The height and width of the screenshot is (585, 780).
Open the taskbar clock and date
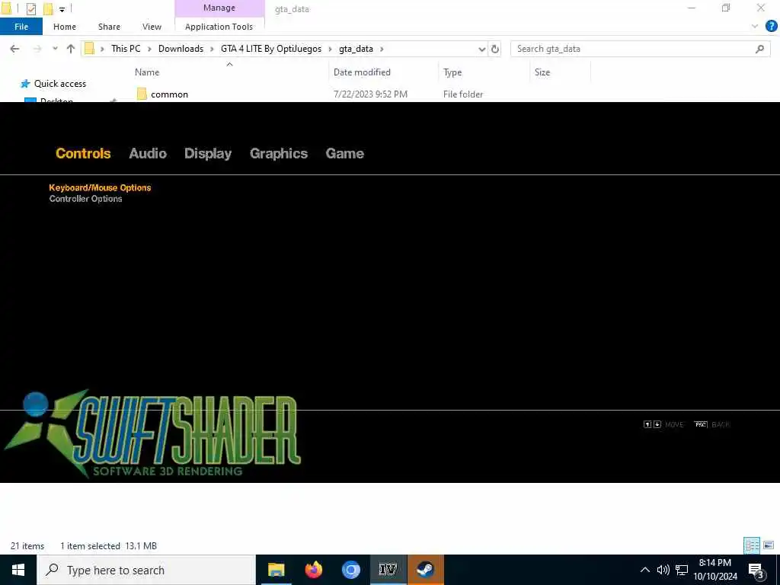pos(715,570)
